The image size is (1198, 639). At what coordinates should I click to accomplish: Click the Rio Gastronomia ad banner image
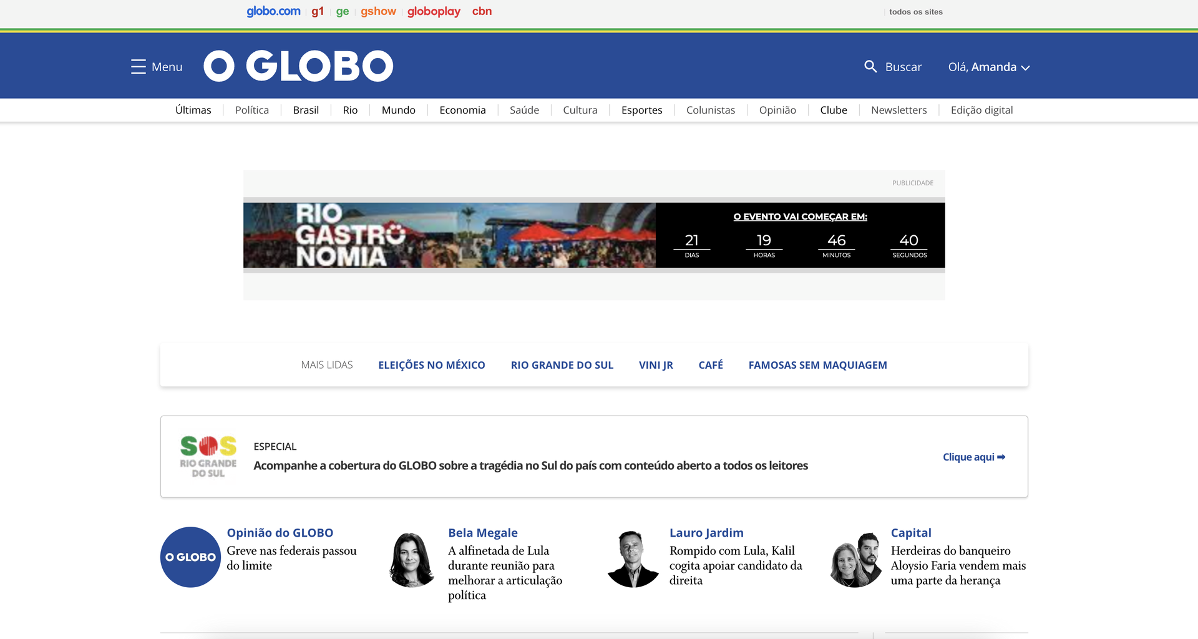pyautogui.click(x=449, y=235)
